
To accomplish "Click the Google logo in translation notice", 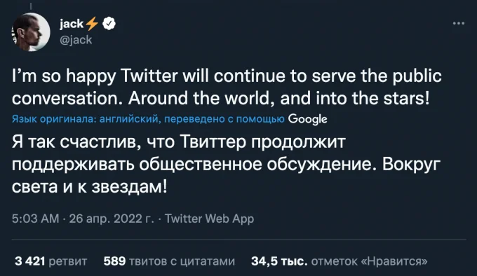I will (307, 119).
